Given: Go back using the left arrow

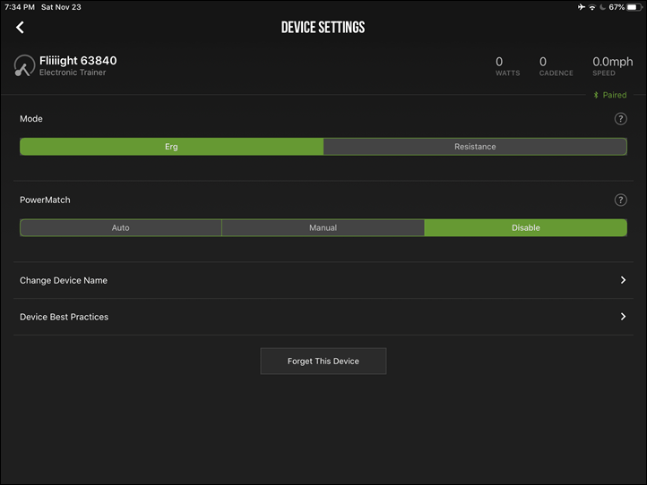Looking at the screenshot, I should [x=20, y=28].
